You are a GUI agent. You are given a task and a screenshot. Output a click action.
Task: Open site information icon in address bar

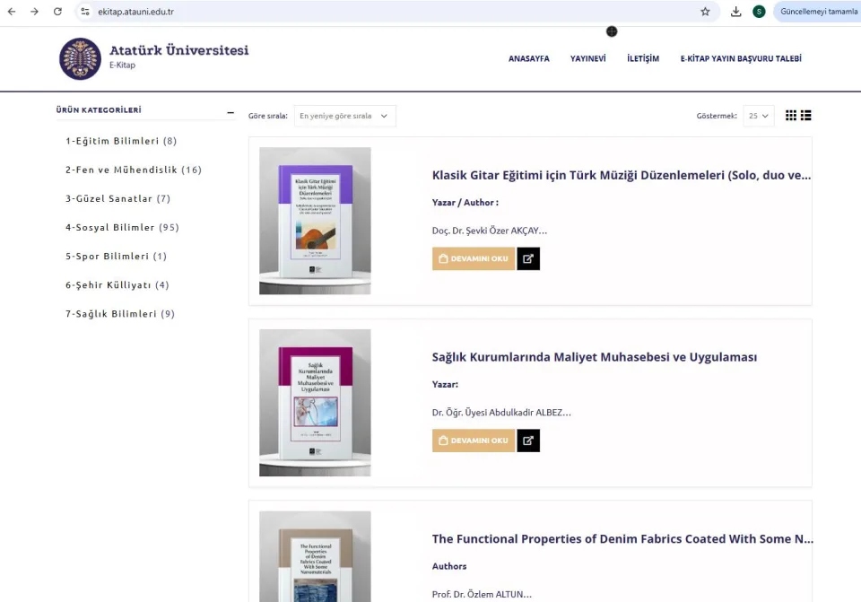(85, 12)
